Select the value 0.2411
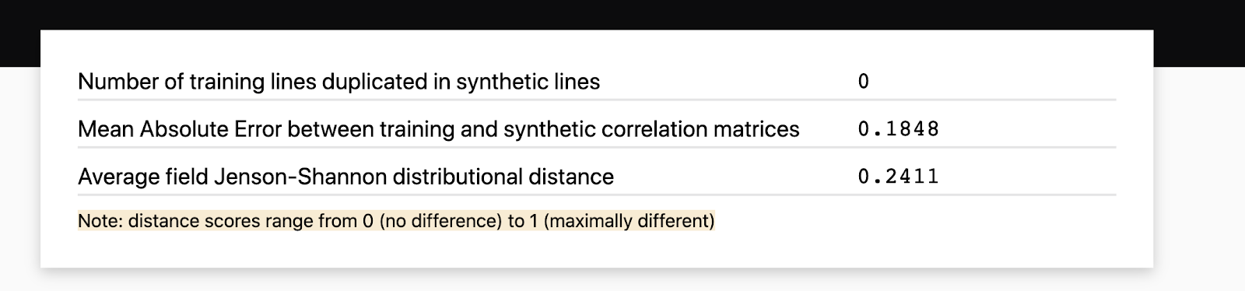Screen dimensions: 1245x291 coord(899,177)
